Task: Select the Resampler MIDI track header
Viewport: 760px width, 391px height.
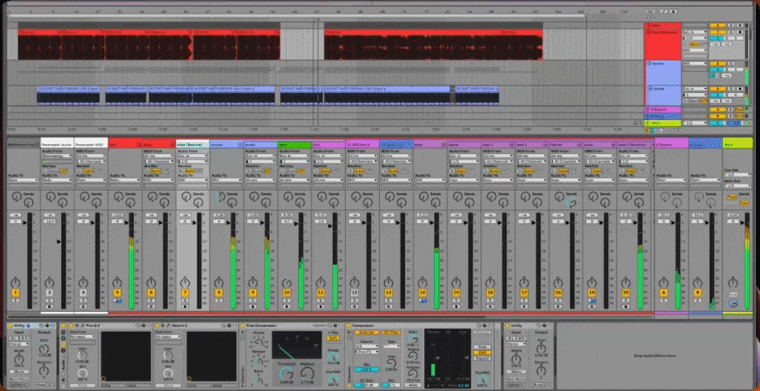Action: click(x=91, y=144)
